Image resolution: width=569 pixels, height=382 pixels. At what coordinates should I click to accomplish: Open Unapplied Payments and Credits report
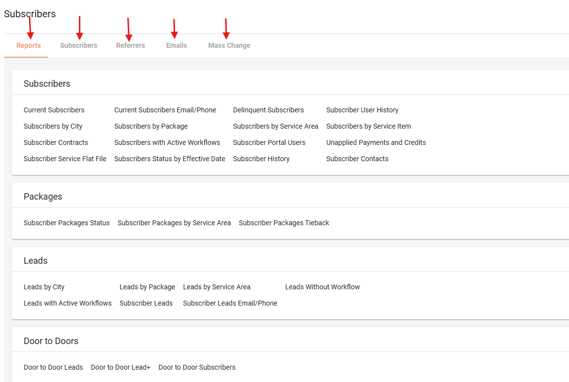pos(376,142)
